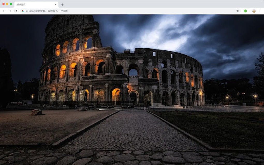Minimize the window with the yellow button
The image size is (264, 165).
click(x=7, y=4)
